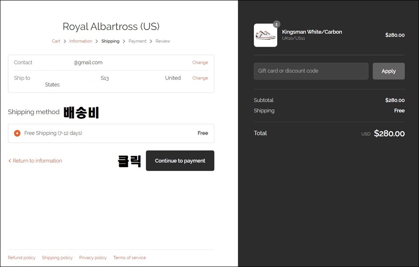Viewport: 419px width, 267px height.
Task: Select the Review breadcrumb step
Action: tap(163, 41)
